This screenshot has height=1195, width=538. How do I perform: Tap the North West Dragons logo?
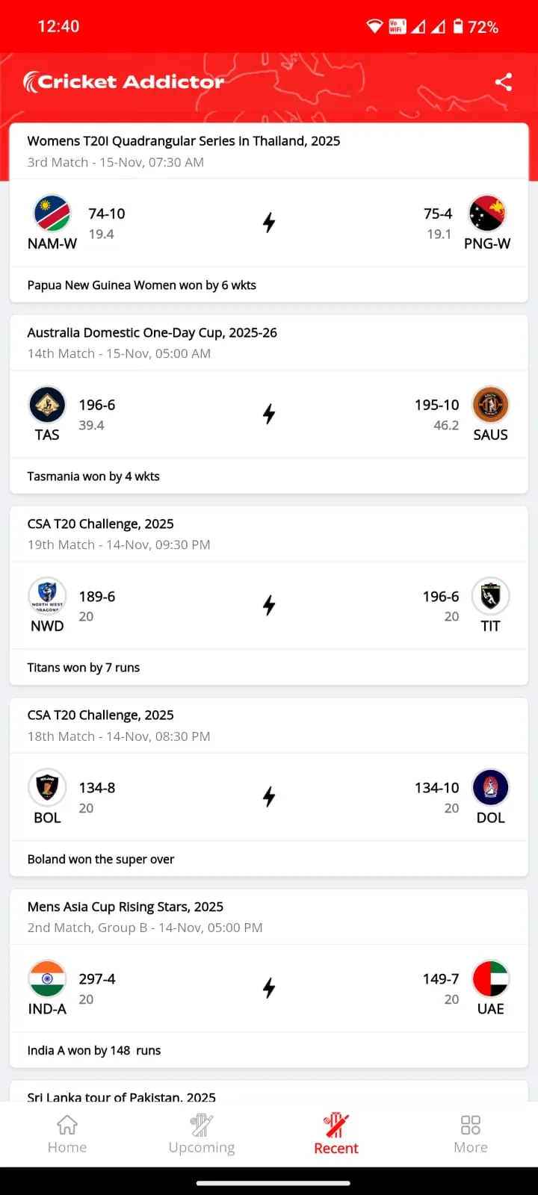[x=47, y=596]
